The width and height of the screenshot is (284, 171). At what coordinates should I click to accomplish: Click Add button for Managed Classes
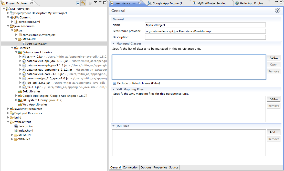coord(274,58)
